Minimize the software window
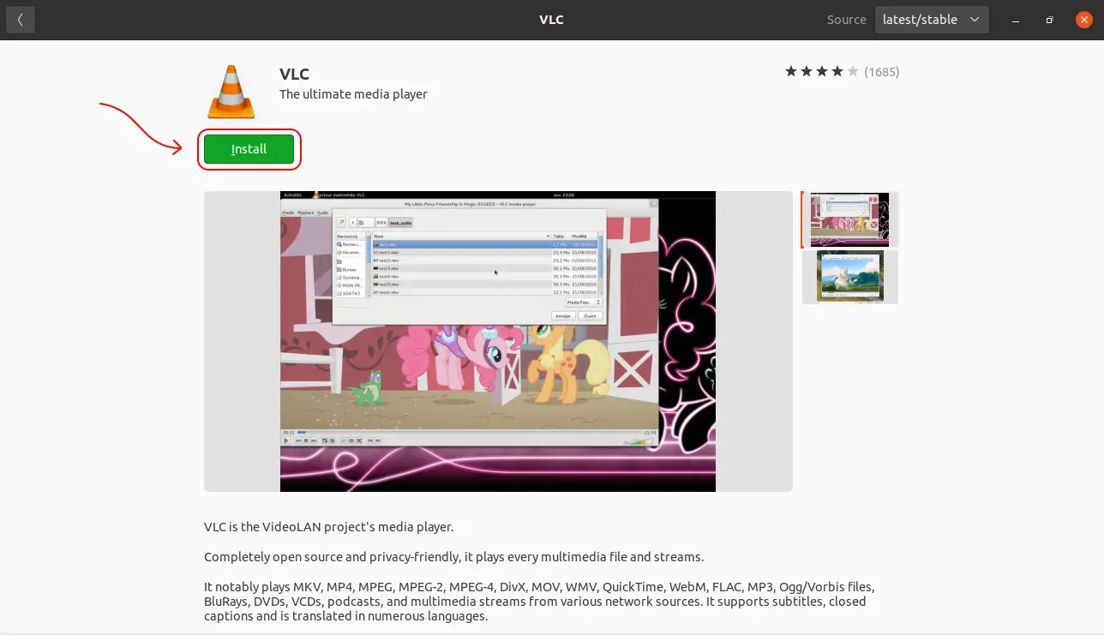The height and width of the screenshot is (635, 1104). click(x=1016, y=20)
